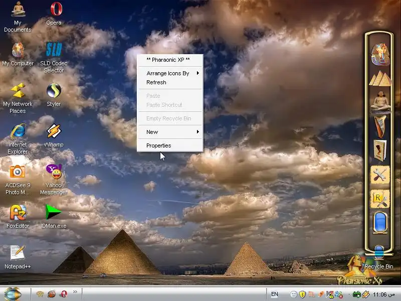This screenshot has width=401, height=301.
Task: Click the pharaoh mask icon in sidebar dock
Action: [380, 55]
